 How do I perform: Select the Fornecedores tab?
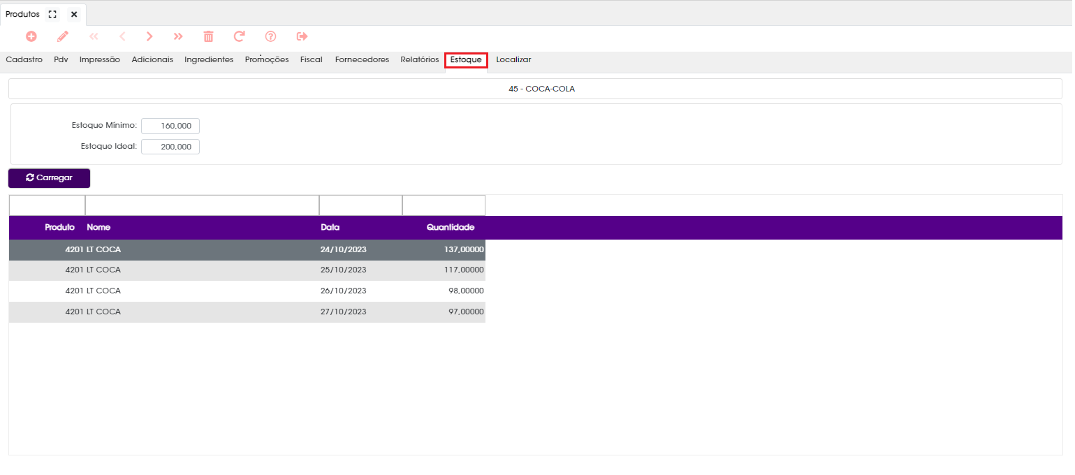[x=362, y=60]
